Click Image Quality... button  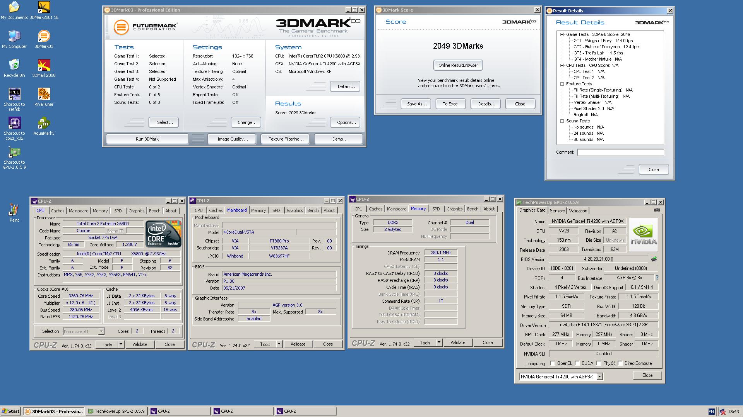[233, 139]
